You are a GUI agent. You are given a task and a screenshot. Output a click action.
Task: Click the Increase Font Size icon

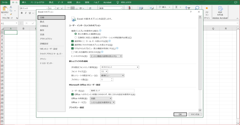[58, 8]
